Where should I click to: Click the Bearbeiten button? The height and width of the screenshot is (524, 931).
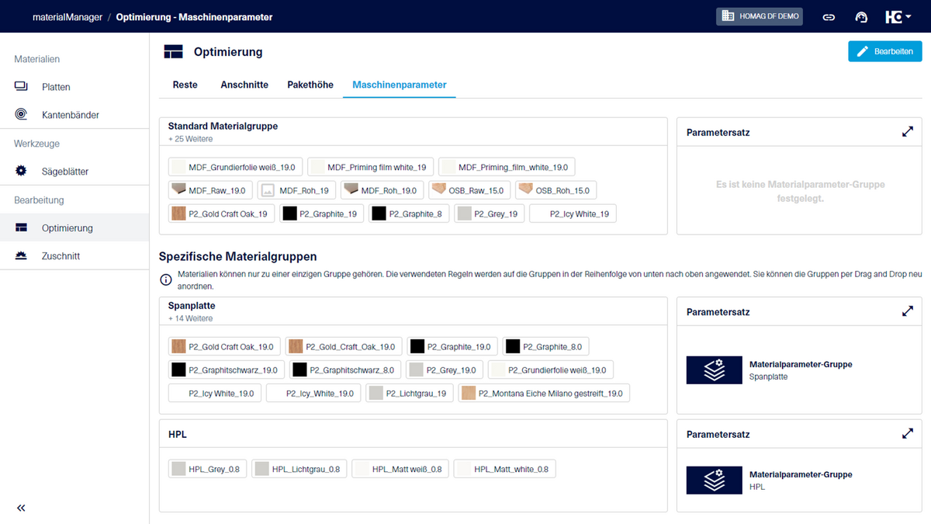(x=884, y=51)
